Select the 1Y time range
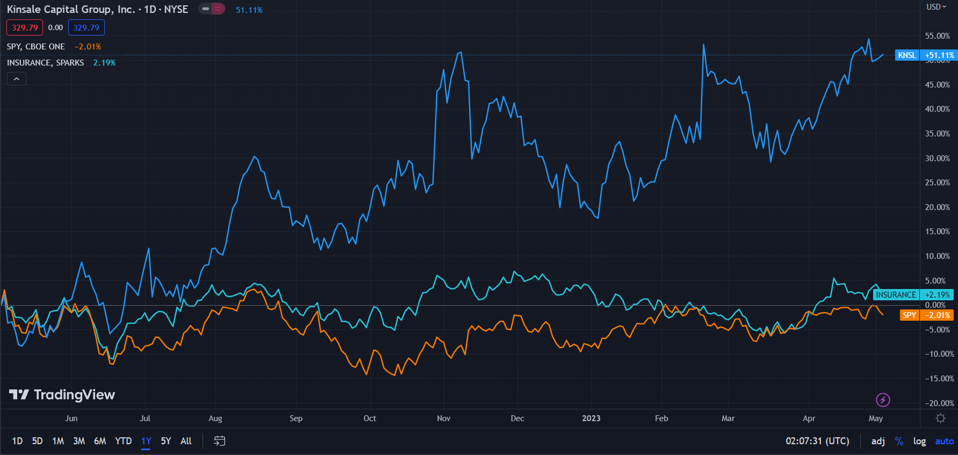958x455 pixels. (x=146, y=441)
